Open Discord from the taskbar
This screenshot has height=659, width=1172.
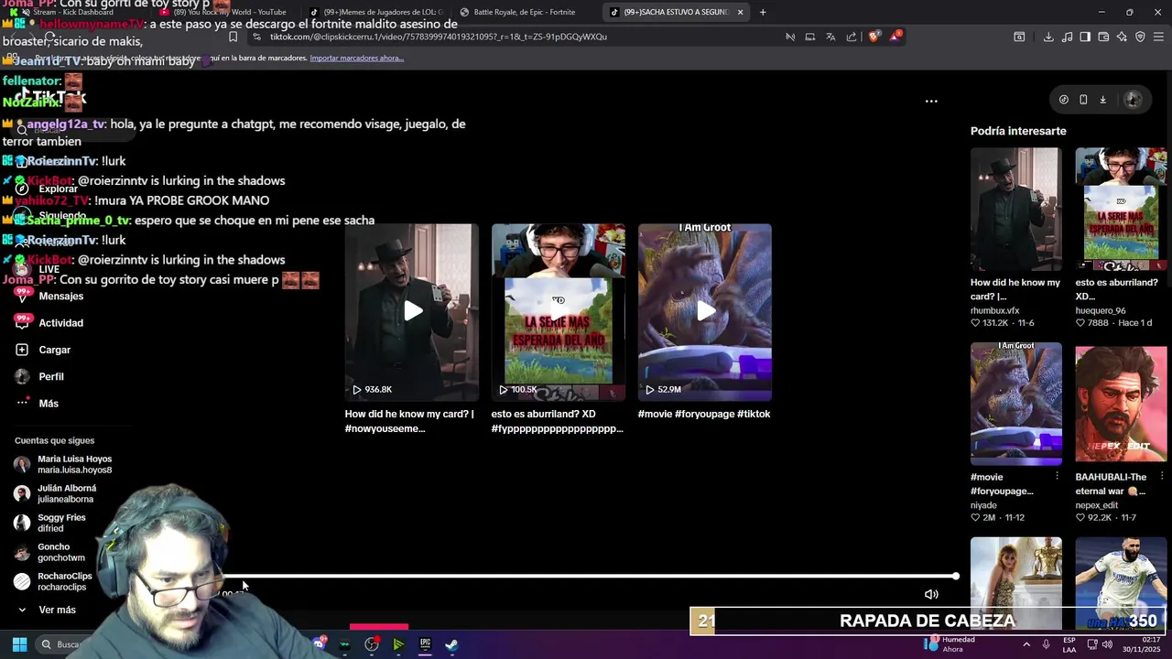pos(319,644)
